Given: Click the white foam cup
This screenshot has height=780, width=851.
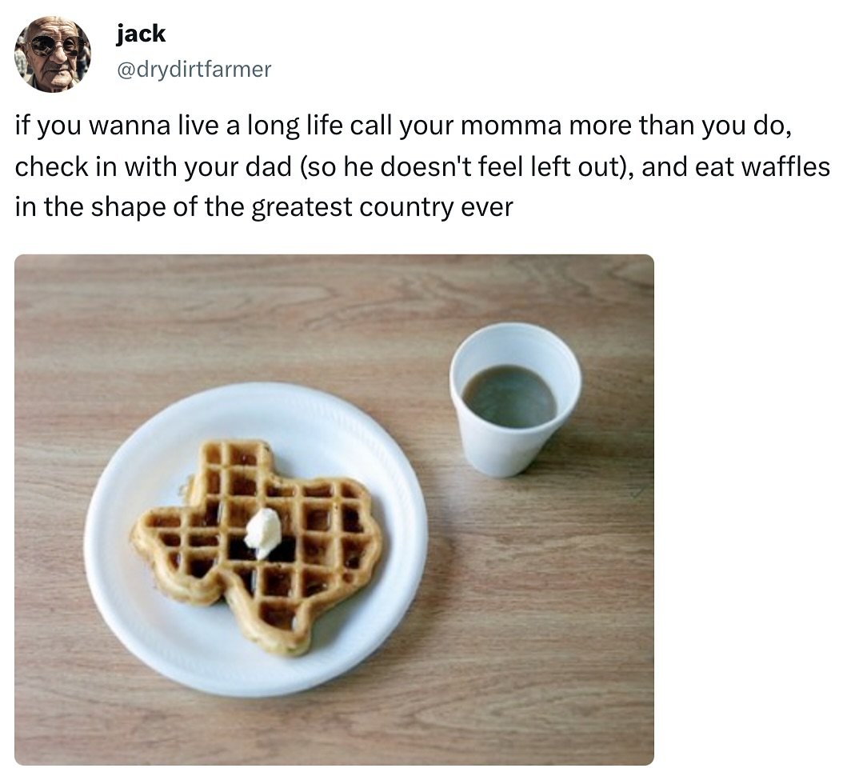Looking at the screenshot, I should [515, 400].
